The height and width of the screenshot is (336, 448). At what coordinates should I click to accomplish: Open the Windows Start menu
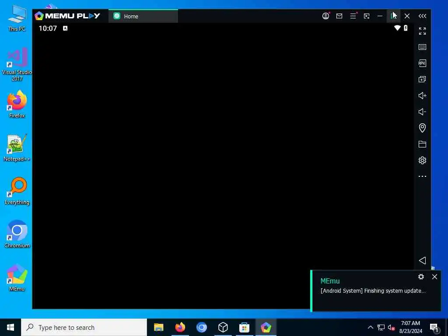tap(10, 327)
